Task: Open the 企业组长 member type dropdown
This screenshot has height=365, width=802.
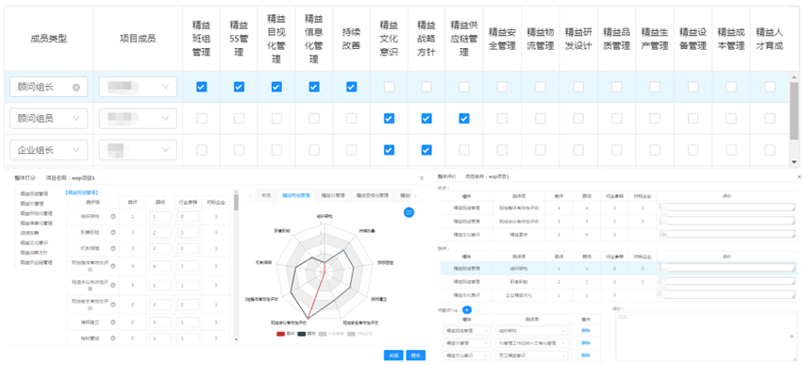Action: click(x=48, y=150)
